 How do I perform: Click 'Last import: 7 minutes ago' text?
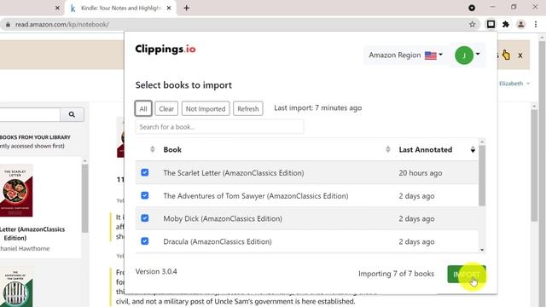click(318, 108)
